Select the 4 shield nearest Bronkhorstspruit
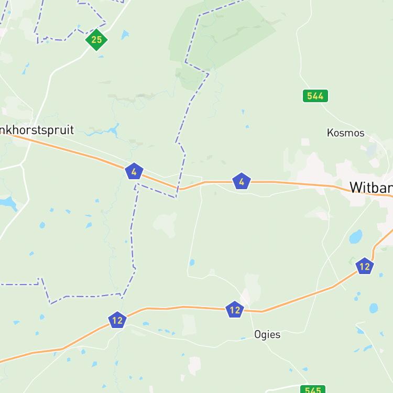 (134, 171)
